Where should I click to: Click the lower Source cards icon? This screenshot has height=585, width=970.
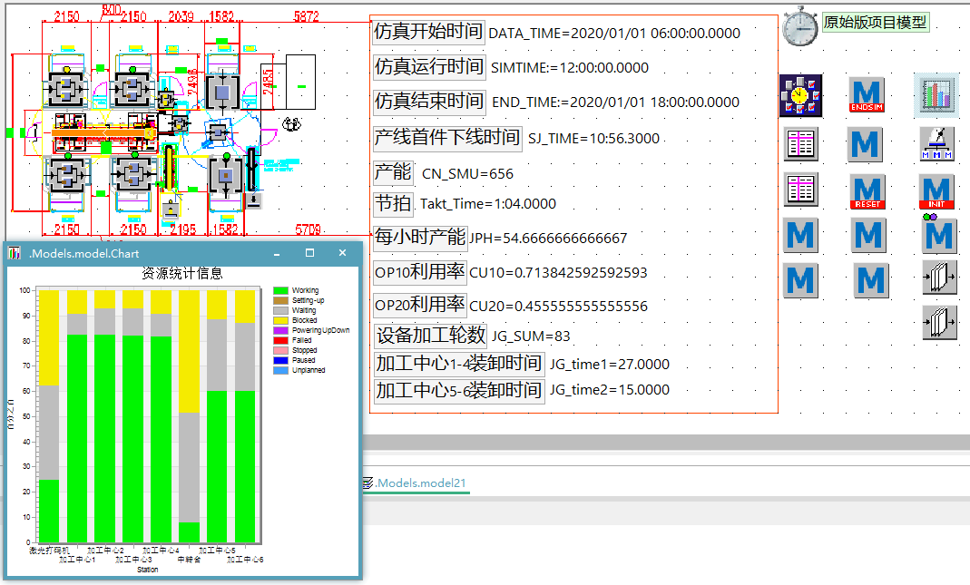tap(940, 323)
